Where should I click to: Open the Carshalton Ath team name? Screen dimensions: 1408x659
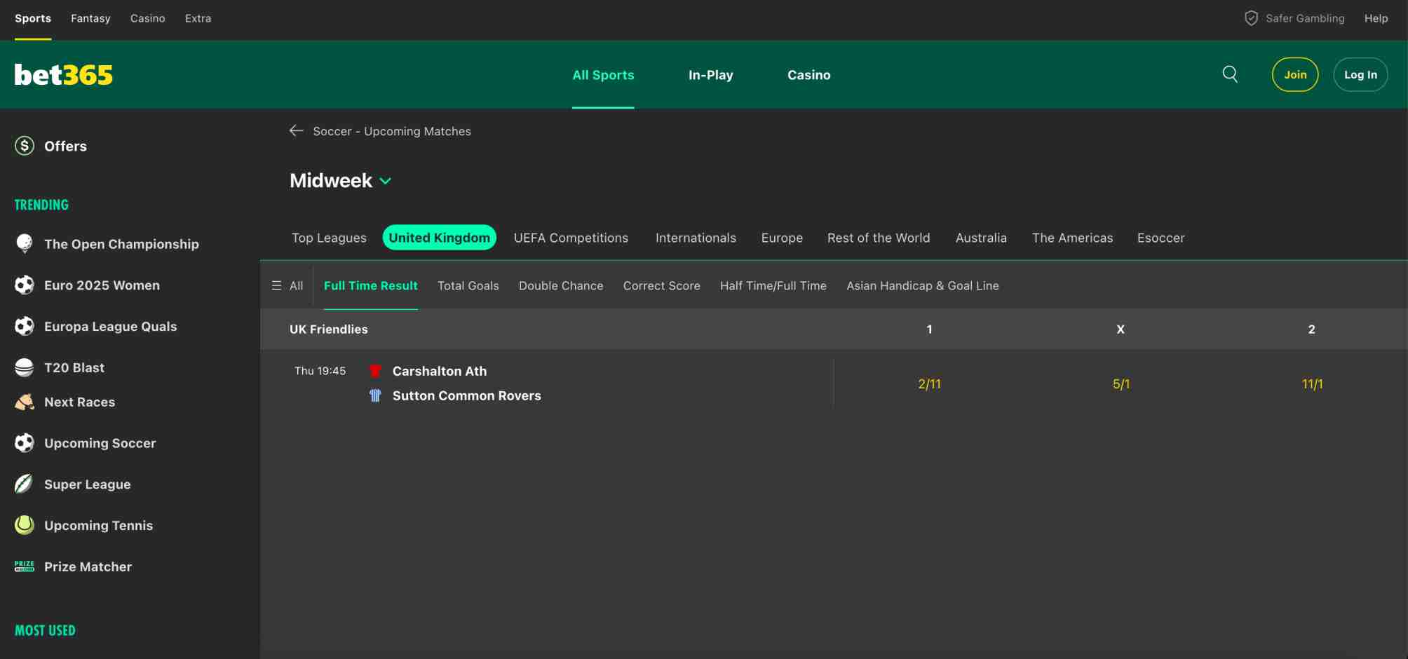tap(440, 371)
